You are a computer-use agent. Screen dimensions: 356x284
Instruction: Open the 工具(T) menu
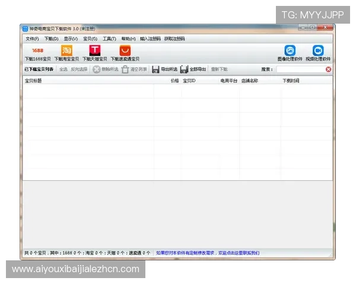[109, 38]
